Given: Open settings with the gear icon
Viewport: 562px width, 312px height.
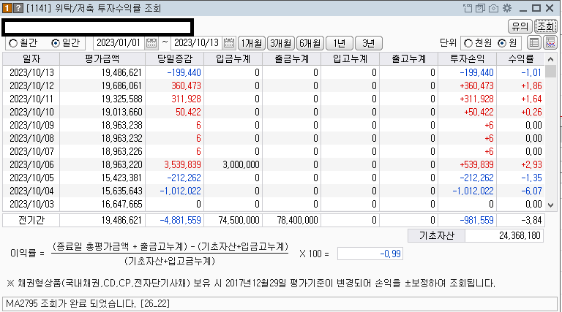Looking at the screenshot, I should (x=507, y=8).
